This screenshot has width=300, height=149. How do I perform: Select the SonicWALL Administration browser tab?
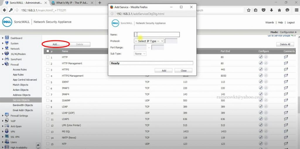[25, 3]
